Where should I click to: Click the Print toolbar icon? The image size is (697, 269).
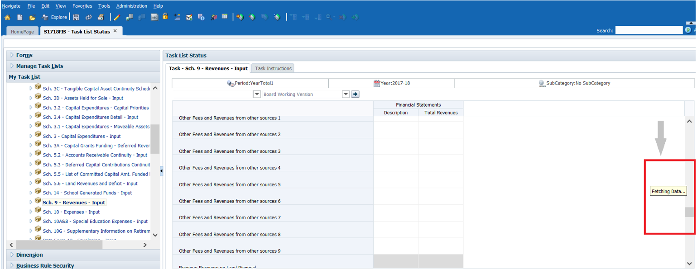point(101,17)
